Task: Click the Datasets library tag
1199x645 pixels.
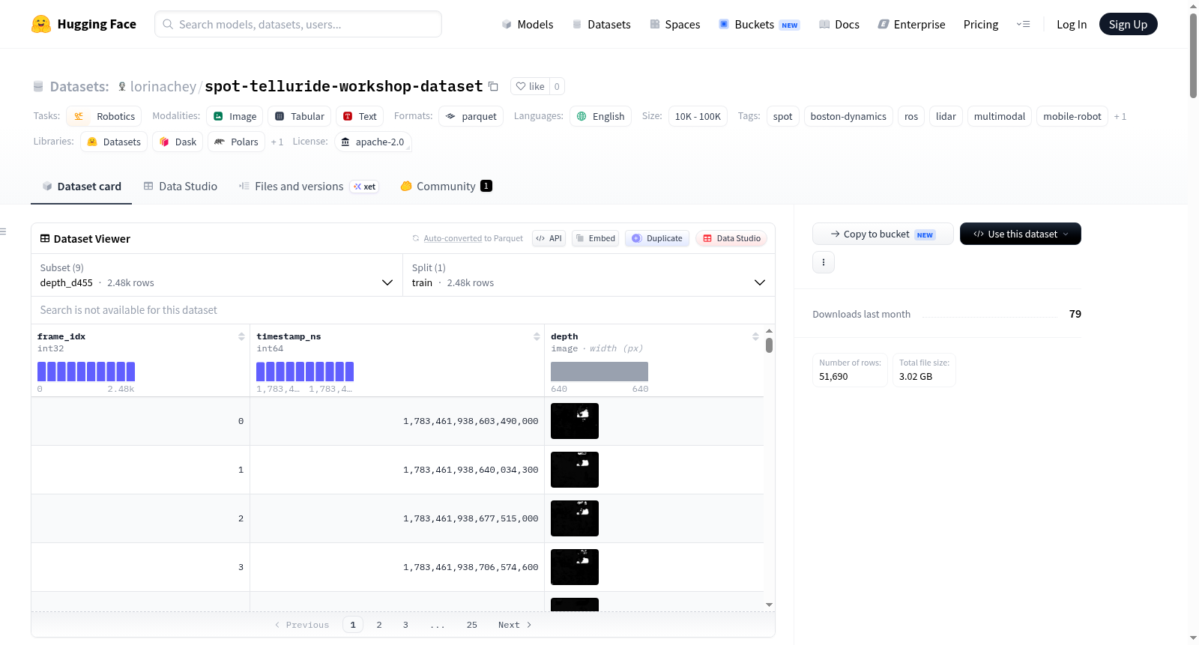Action: point(114,142)
